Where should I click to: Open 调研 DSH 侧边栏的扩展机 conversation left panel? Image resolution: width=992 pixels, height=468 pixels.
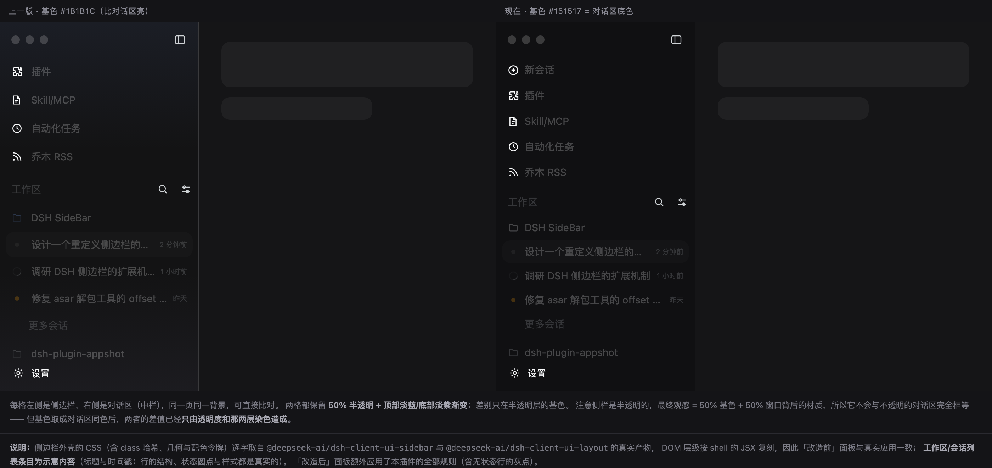(x=99, y=272)
